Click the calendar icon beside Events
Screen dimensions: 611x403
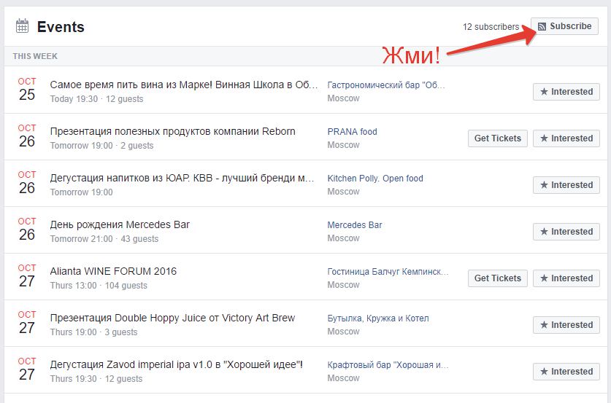click(x=22, y=26)
